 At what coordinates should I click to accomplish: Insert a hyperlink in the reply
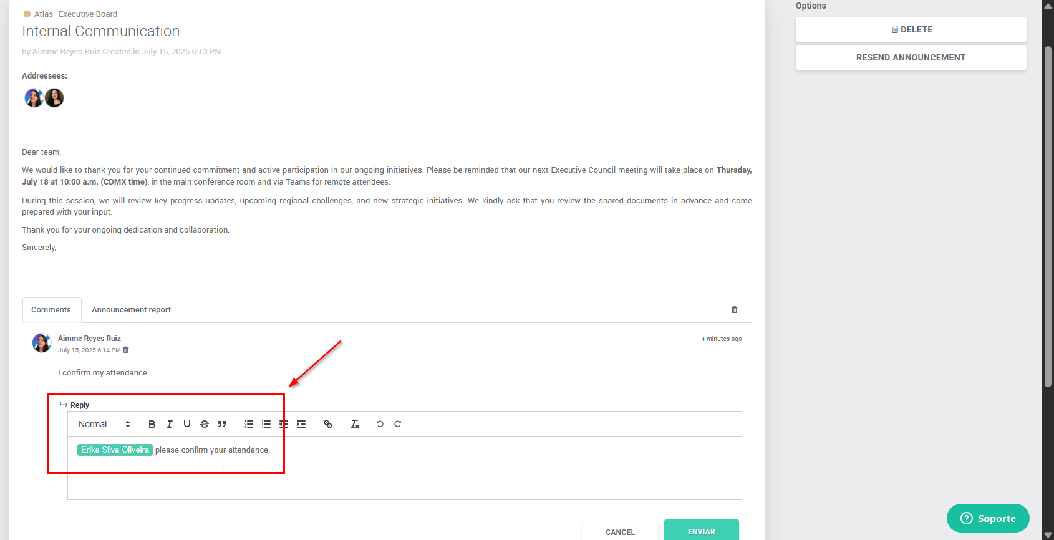coord(328,424)
